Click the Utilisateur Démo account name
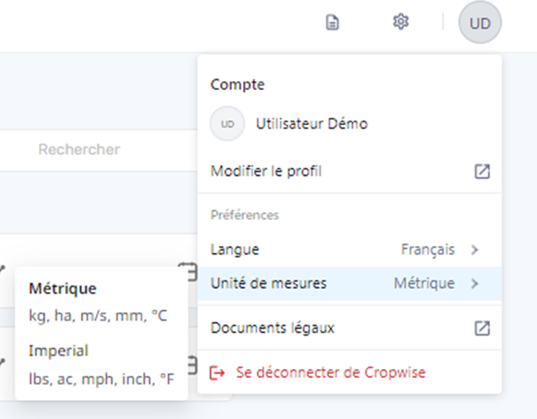Screen dimensions: 537x419 pyautogui.click(x=312, y=124)
